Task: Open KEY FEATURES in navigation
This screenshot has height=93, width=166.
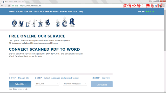Action: pyautogui.click(x=32, y=12)
